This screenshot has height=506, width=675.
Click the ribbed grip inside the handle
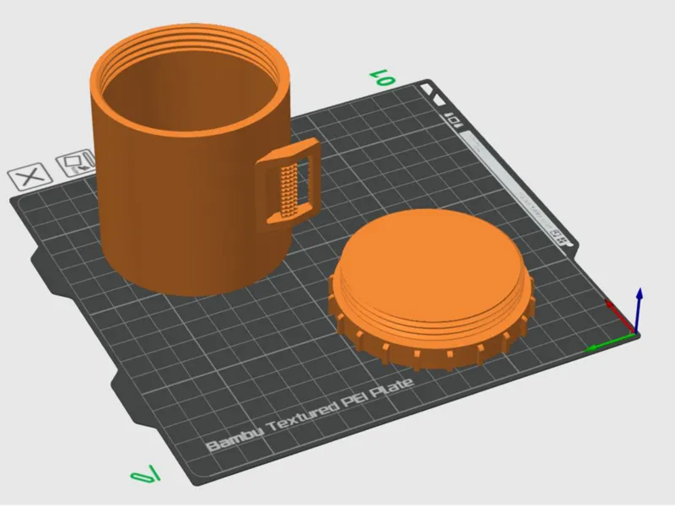click(289, 191)
